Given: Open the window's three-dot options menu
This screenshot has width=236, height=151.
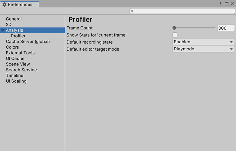Looking at the screenshot, I should (221, 4).
